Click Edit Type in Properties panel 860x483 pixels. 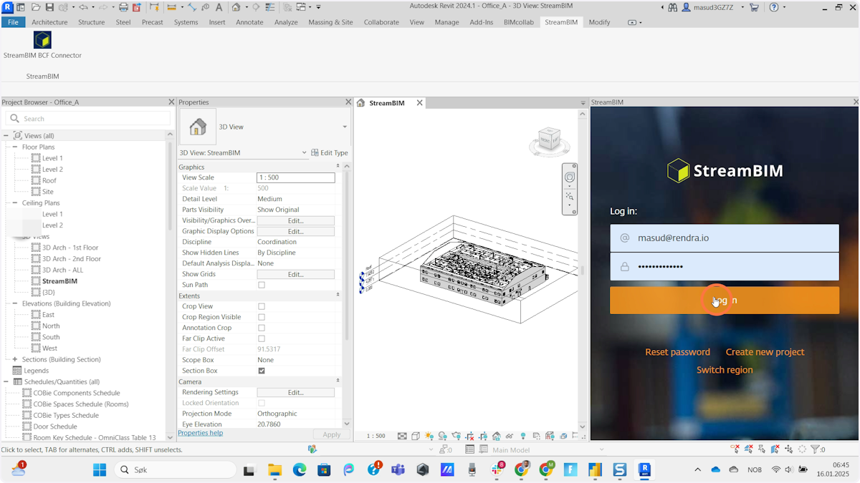coord(330,152)
